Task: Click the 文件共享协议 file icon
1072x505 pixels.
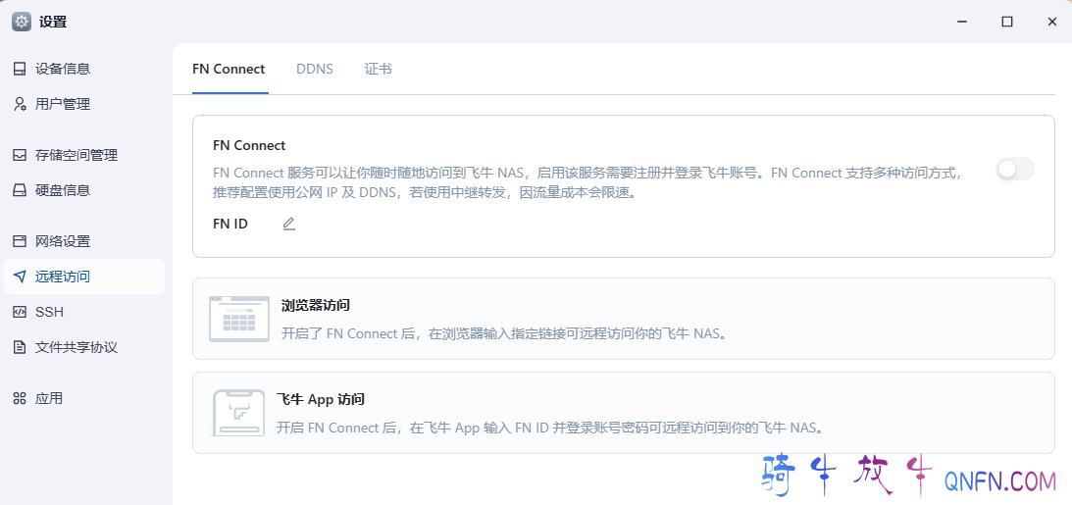Action: [x=20, y=347]
